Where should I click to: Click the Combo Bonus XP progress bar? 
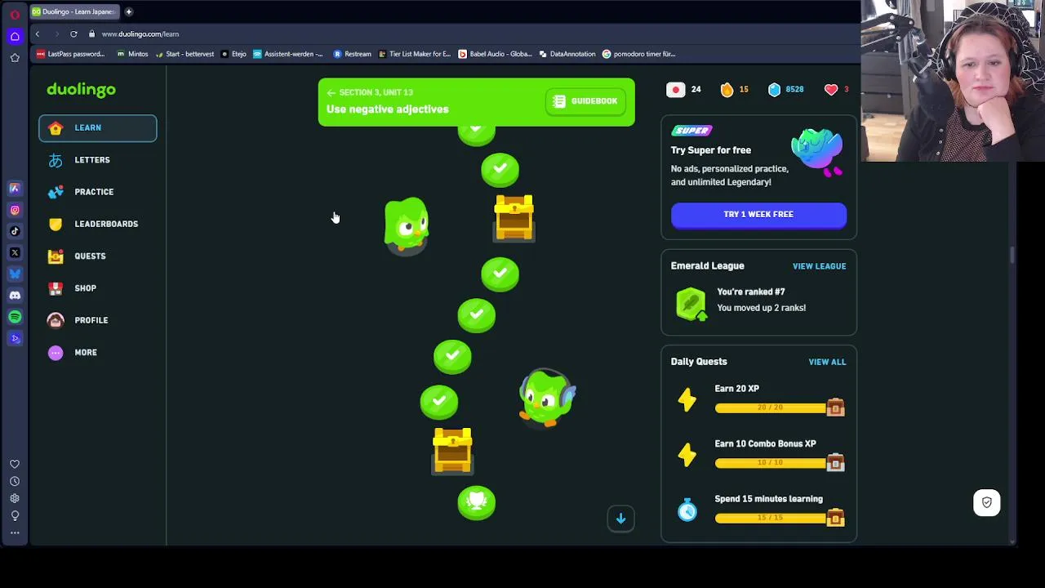[771, 463]
